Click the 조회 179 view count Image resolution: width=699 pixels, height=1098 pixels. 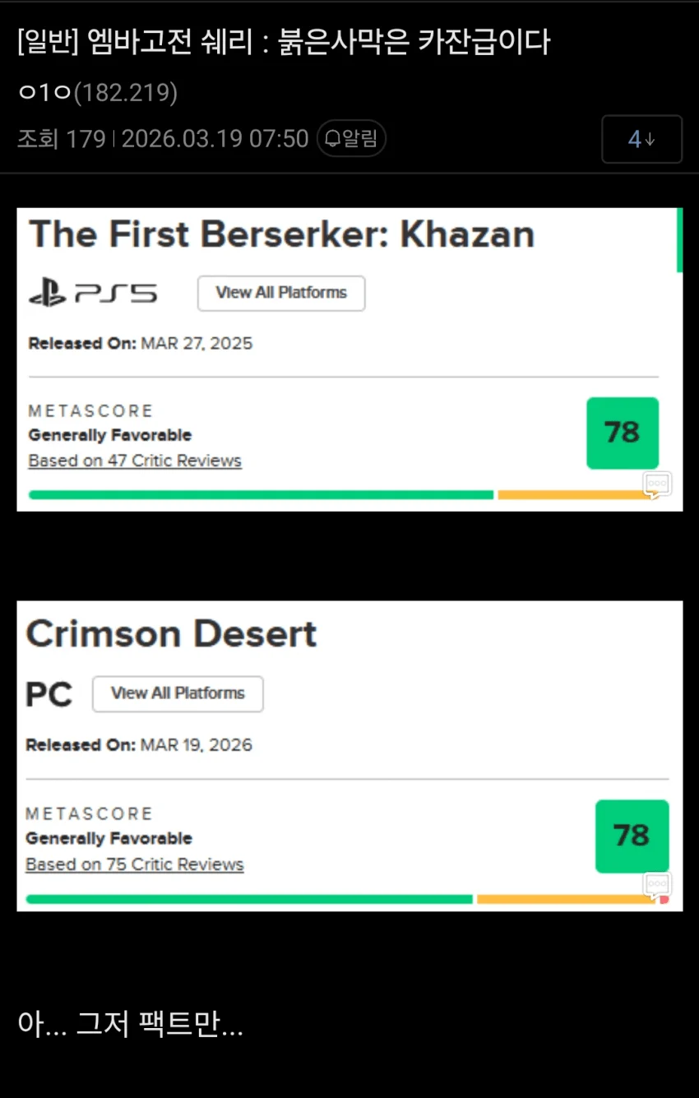pyautogui.click(x=62, y=138)
